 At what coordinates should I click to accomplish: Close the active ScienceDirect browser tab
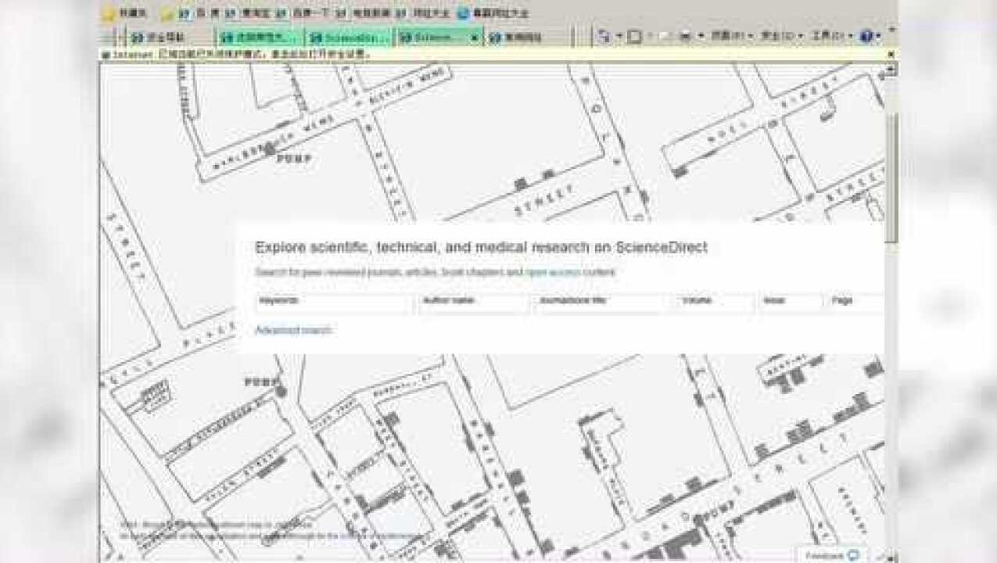click(x=474, y=37)
